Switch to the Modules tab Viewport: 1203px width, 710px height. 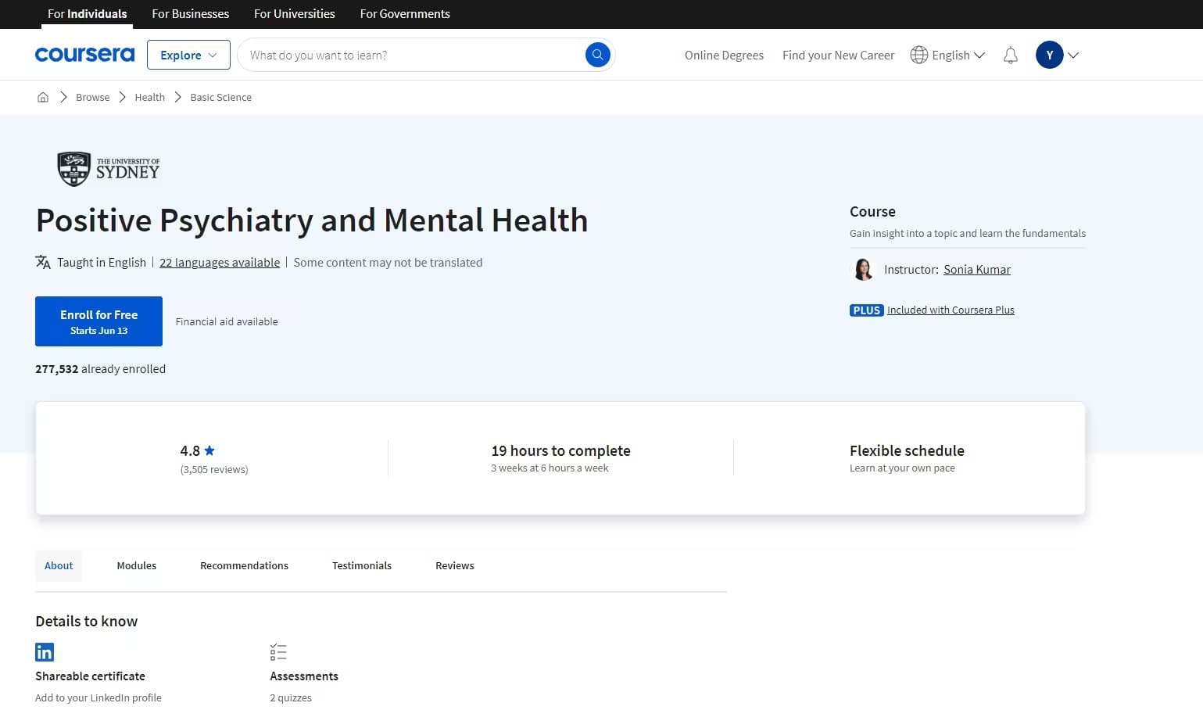[x=137, y=565]
